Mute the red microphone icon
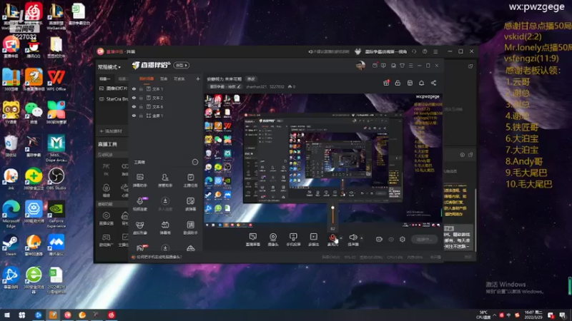This screenshot has width=572, height=321. (332, 238)
